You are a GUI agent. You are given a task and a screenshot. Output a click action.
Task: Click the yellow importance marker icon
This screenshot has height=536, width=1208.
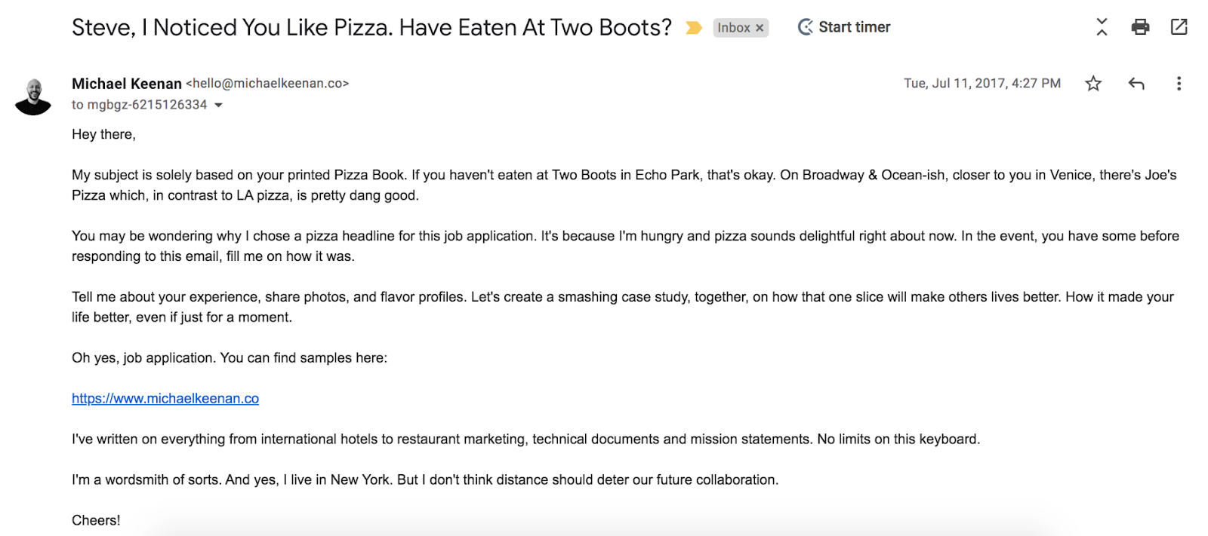coord(693,28)
